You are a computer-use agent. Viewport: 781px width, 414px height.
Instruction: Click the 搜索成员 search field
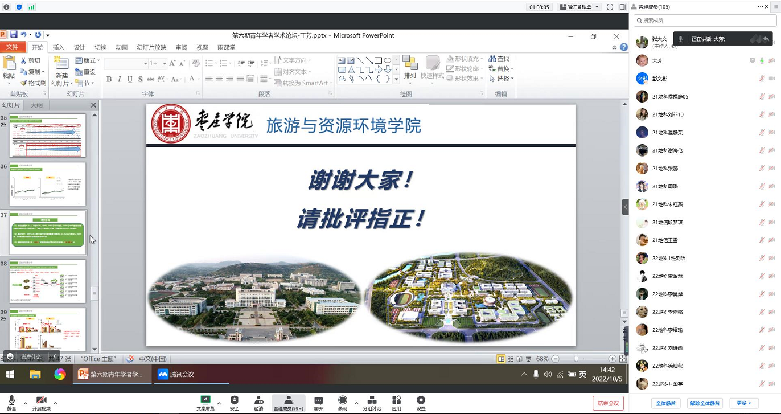point(705,20)
